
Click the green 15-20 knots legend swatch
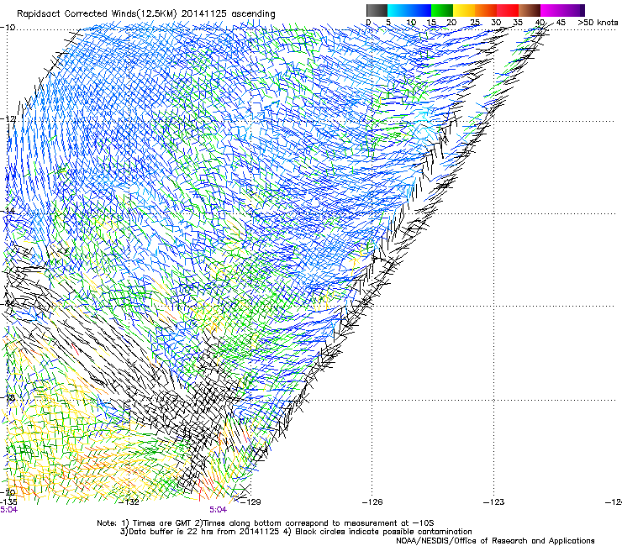coord(442,10)
